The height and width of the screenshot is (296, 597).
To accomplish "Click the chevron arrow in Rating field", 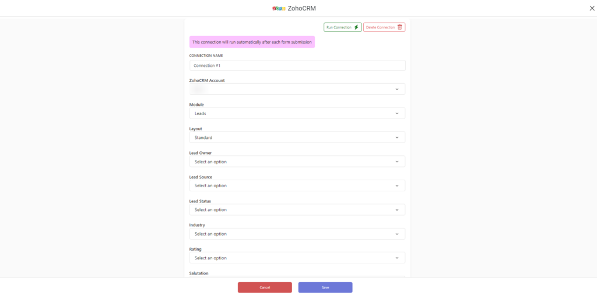I will (x=396, y=258).
